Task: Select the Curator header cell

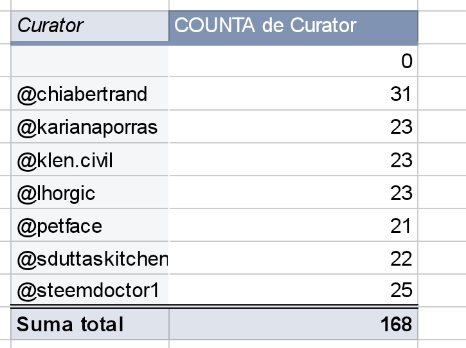Action: point(90,26)
